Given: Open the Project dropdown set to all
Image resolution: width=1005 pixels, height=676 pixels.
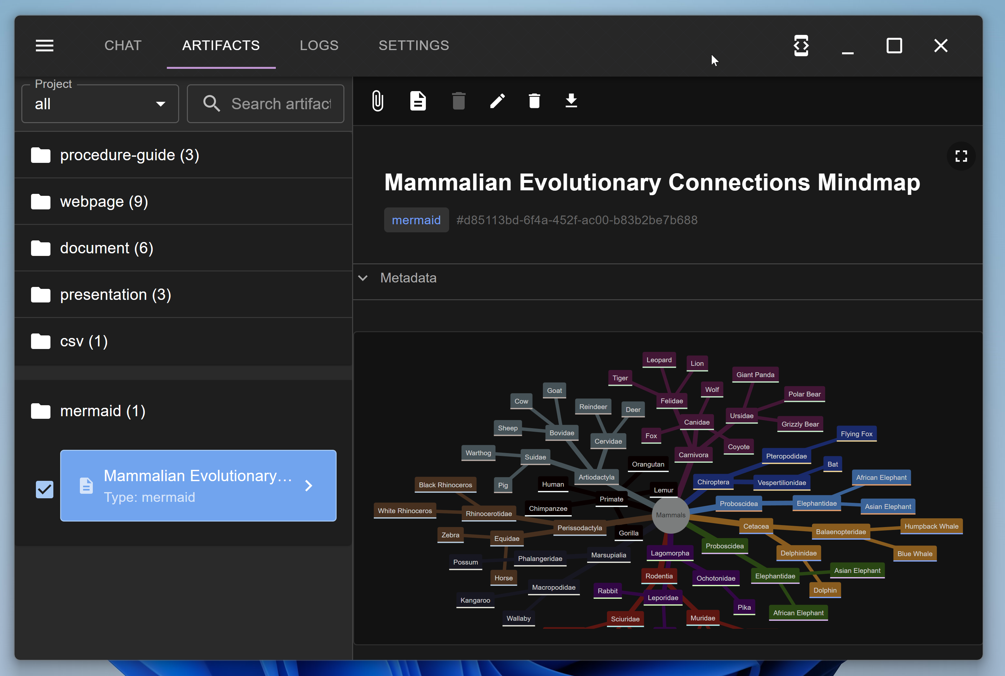Looking at the screenshot, I should pyautogui.click(x=100, y=103).
